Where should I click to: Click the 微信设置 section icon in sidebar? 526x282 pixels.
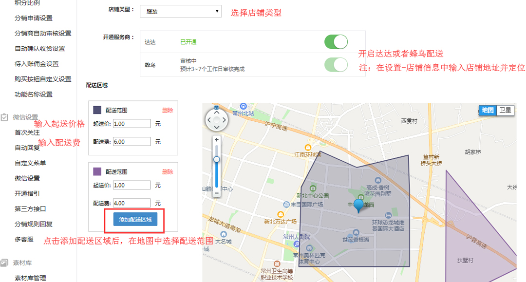tap(4, 117)
